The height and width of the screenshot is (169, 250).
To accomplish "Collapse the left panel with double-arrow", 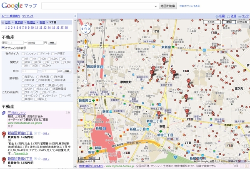I will tap(75, 16).
